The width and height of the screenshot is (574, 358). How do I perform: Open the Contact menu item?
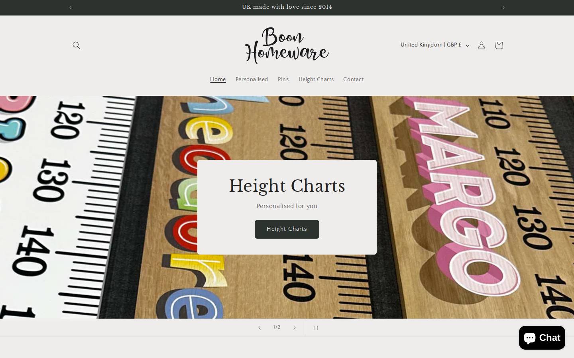(354, 80)
